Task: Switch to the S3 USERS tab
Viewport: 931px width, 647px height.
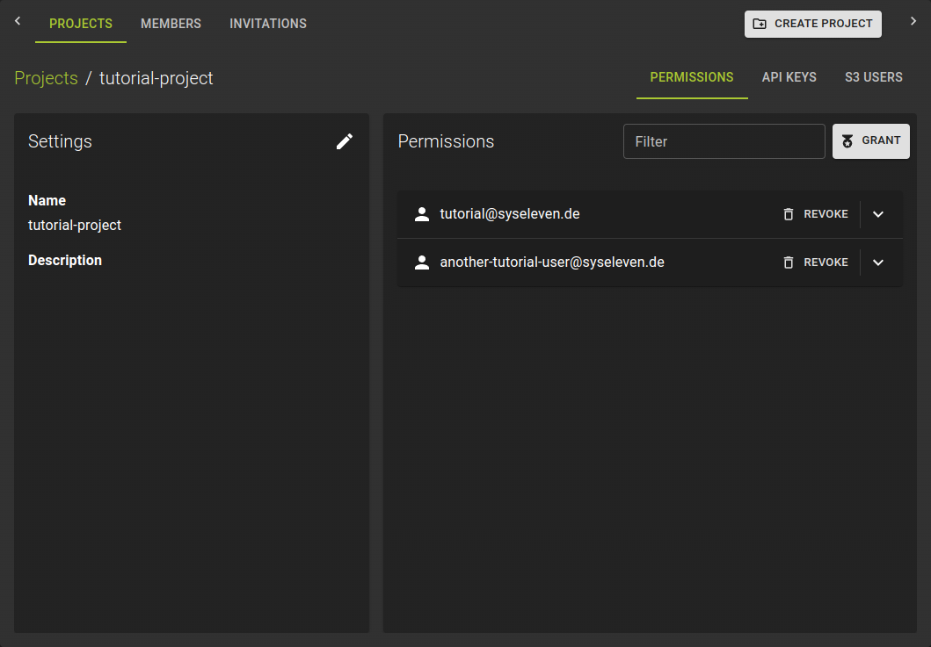Action: (x=874, y=77)
